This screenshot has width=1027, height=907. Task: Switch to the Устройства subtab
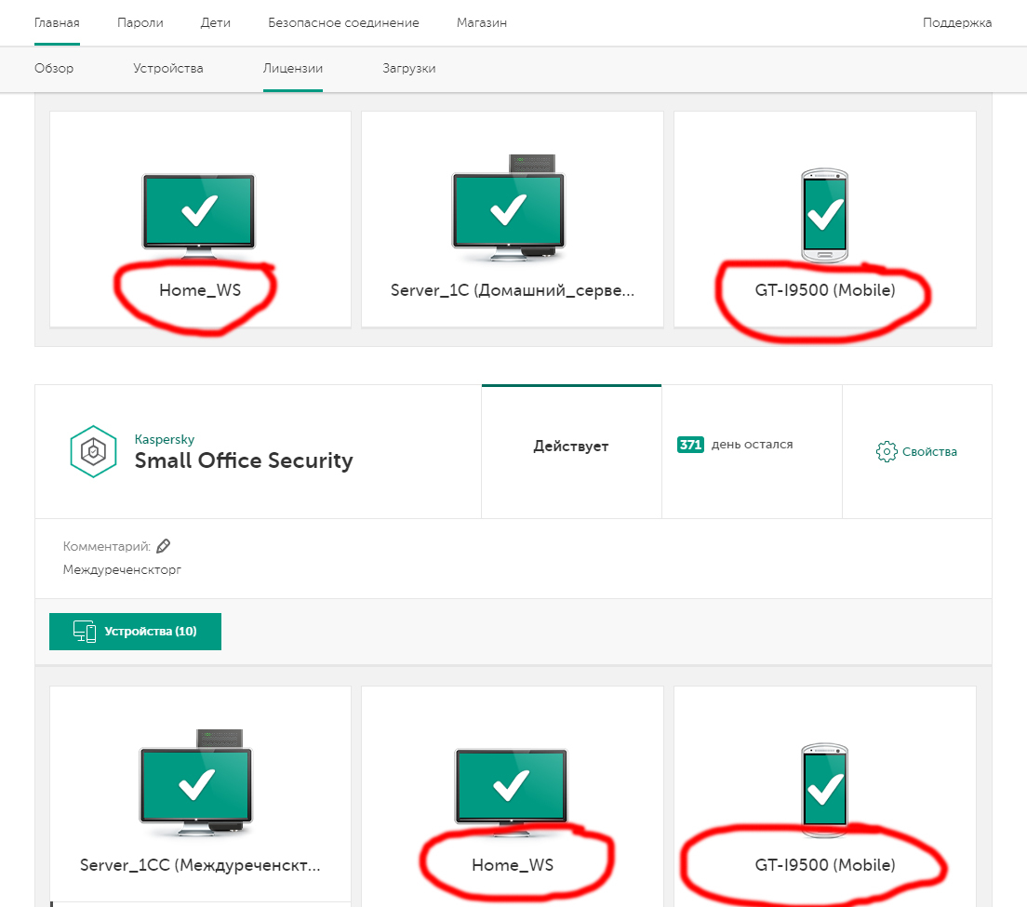168,68
